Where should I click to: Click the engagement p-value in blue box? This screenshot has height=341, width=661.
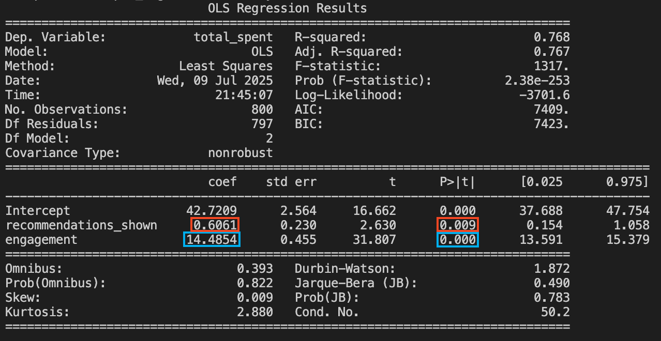458,240
